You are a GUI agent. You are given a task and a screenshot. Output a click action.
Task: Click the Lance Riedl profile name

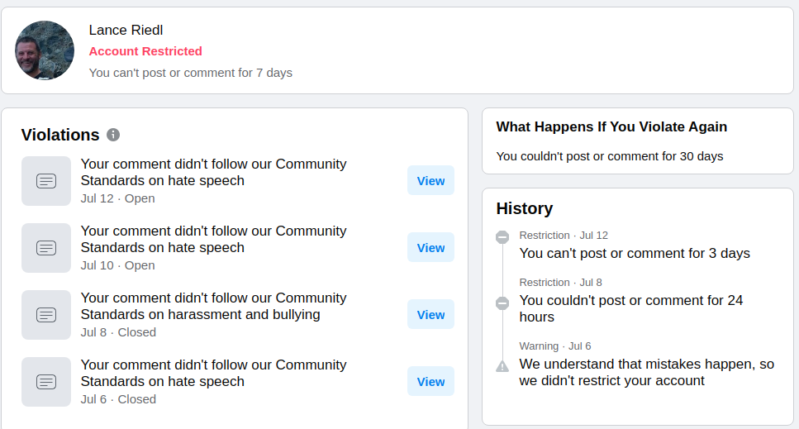(126, 31)
